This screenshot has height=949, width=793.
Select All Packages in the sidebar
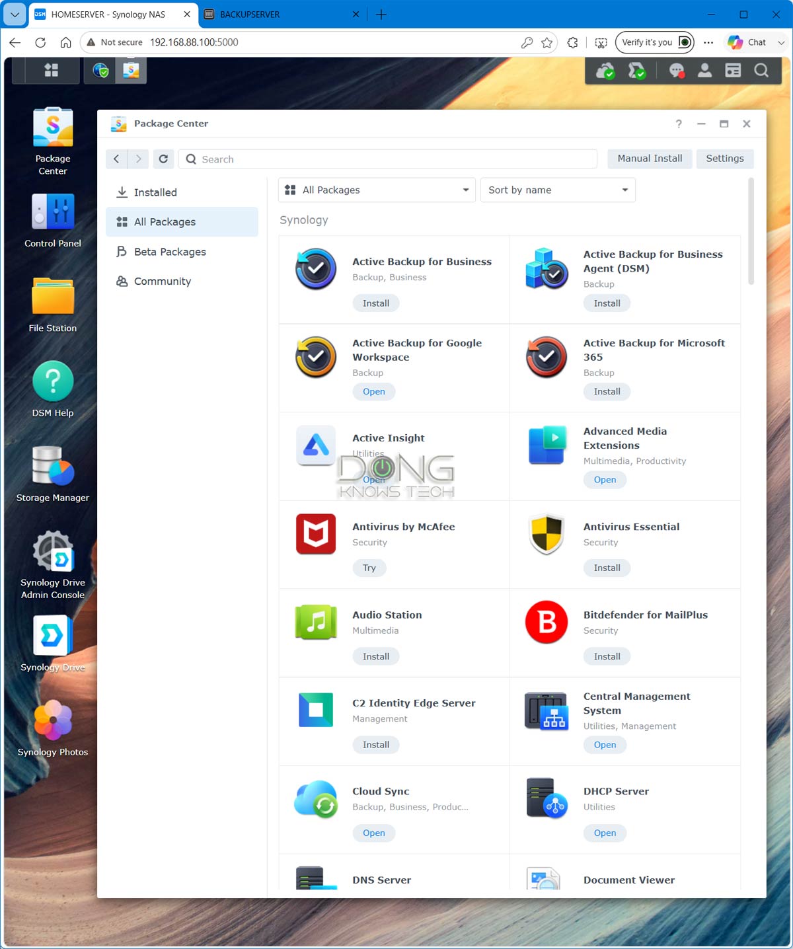[x=182, y=222]
